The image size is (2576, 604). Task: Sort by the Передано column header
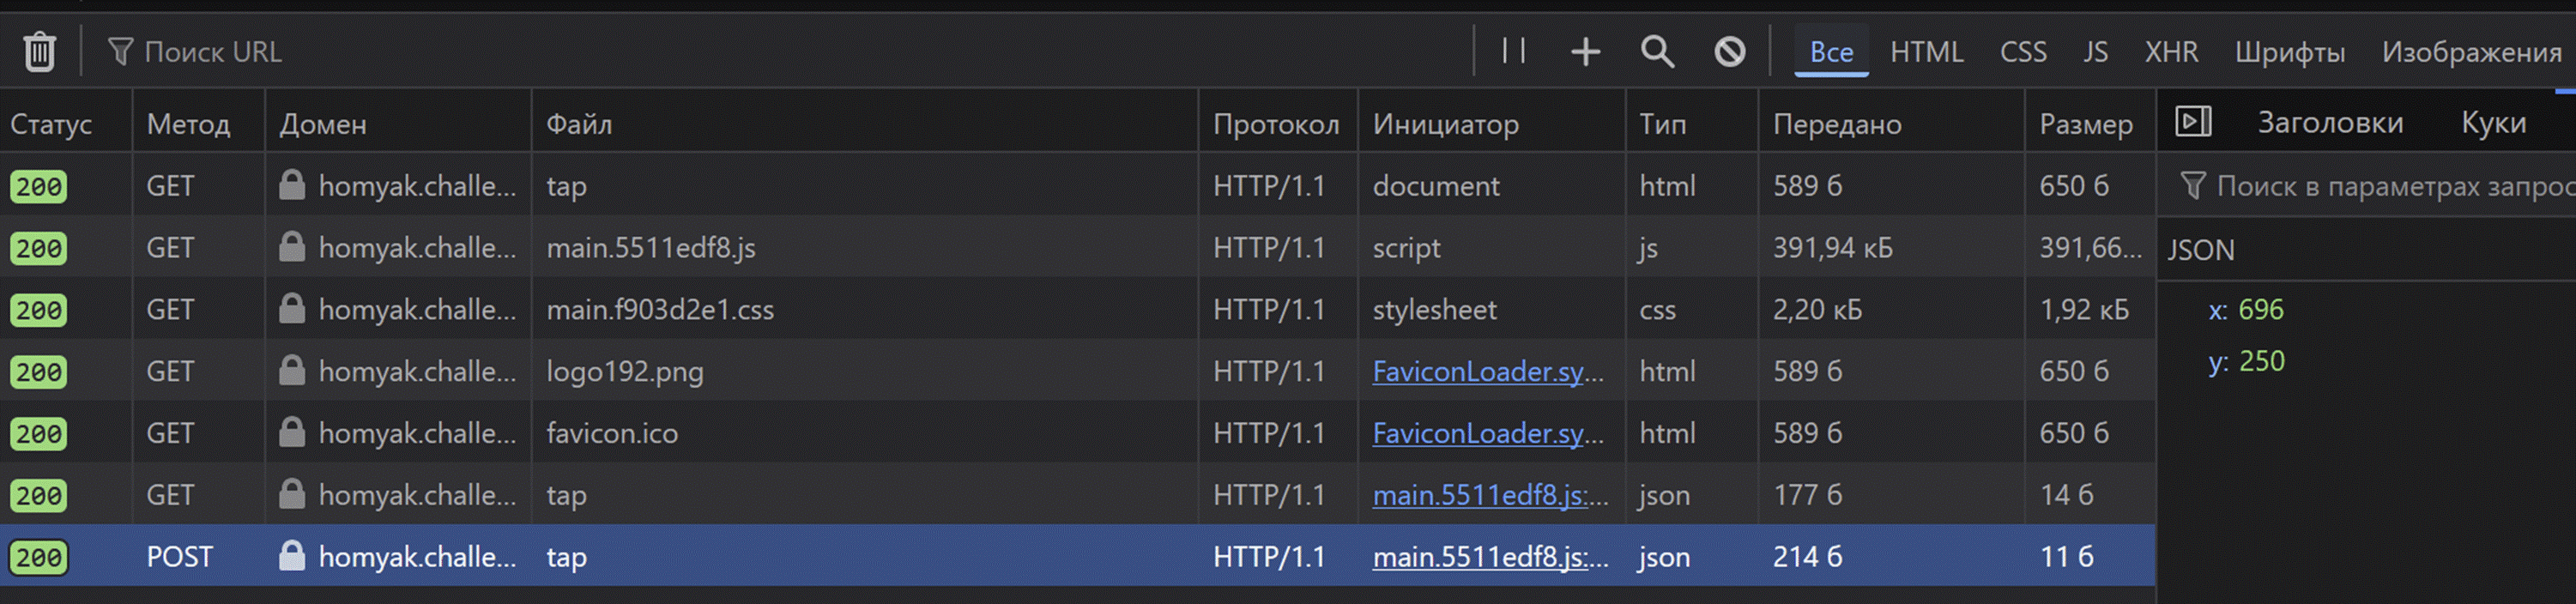coord(1836,124)
